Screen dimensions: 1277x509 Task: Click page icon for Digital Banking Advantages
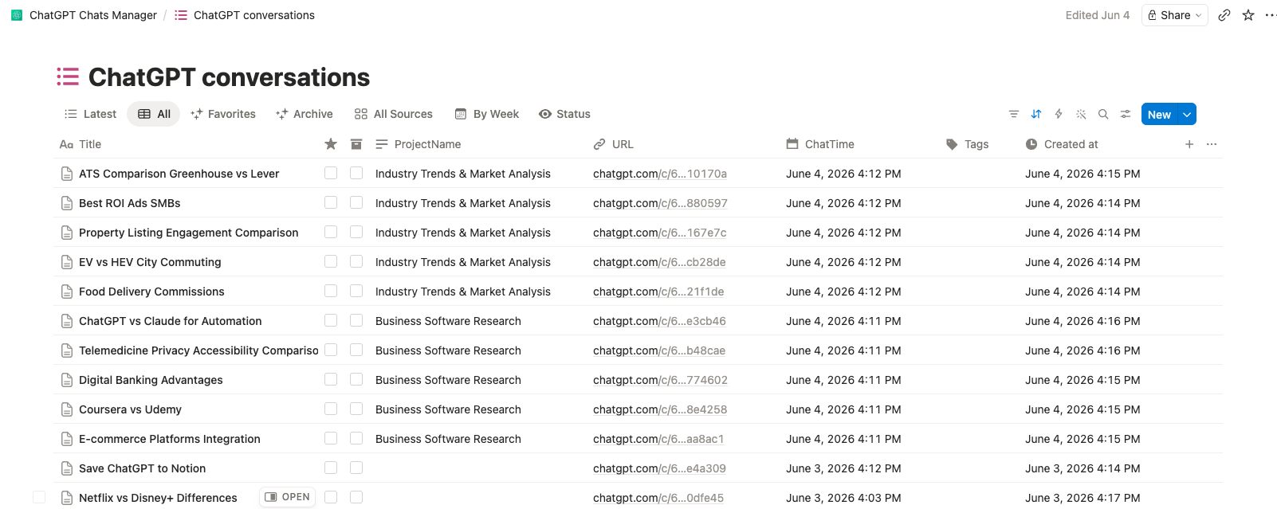(x=67, y=380)
